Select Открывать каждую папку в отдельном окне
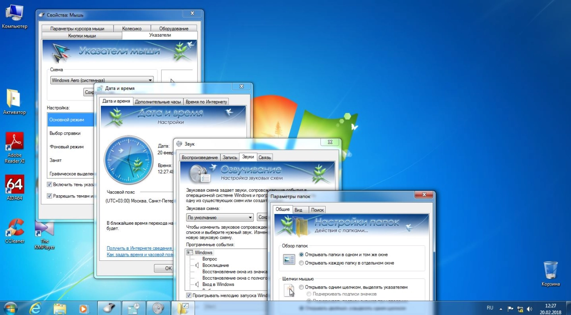The width and height of the screenshot is (571, 315). point(301,263)
